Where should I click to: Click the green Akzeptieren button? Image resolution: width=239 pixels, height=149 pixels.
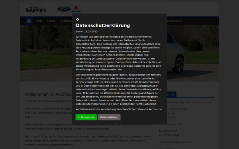click(x=86, y=117)
